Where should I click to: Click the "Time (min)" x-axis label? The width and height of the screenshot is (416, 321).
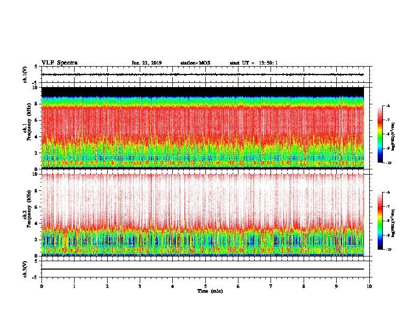pos(210,291)
